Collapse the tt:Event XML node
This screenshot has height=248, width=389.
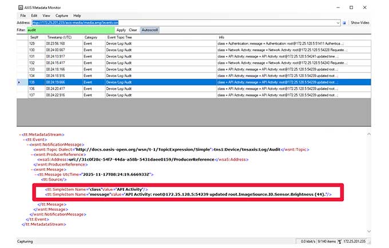22,139
